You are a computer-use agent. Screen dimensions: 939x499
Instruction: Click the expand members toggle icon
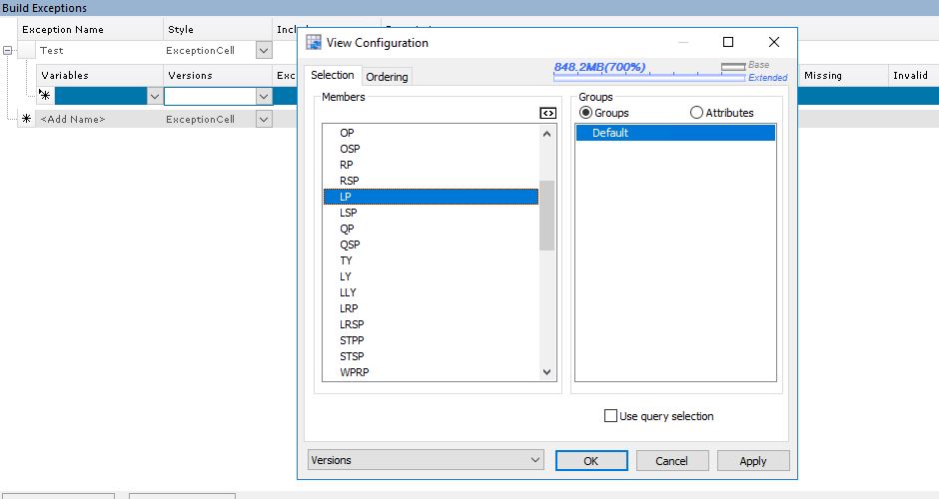pos(547,113)
